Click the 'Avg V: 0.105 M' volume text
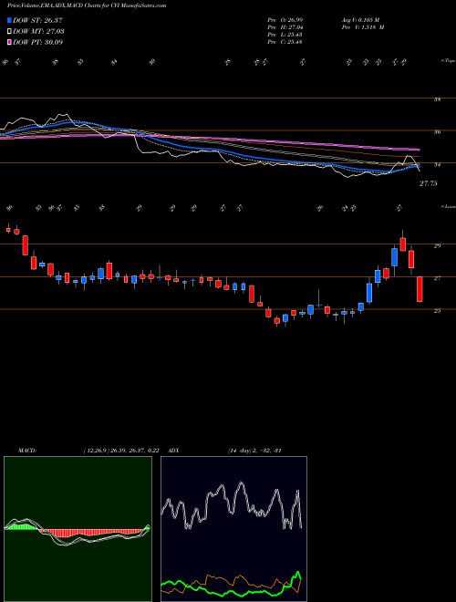The width and height of the screenshot is (456, 602). (x=362, y=20)
